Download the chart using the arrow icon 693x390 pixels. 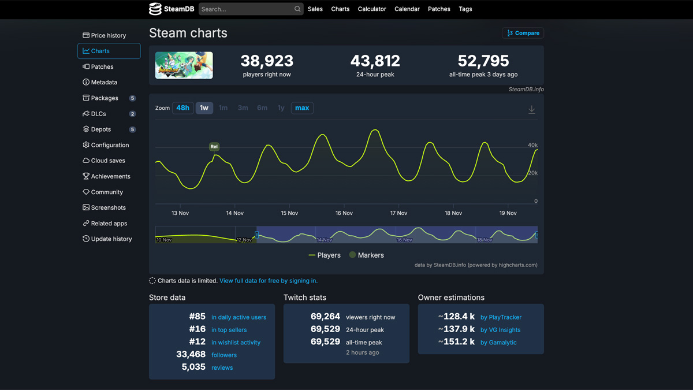(531, 109)
